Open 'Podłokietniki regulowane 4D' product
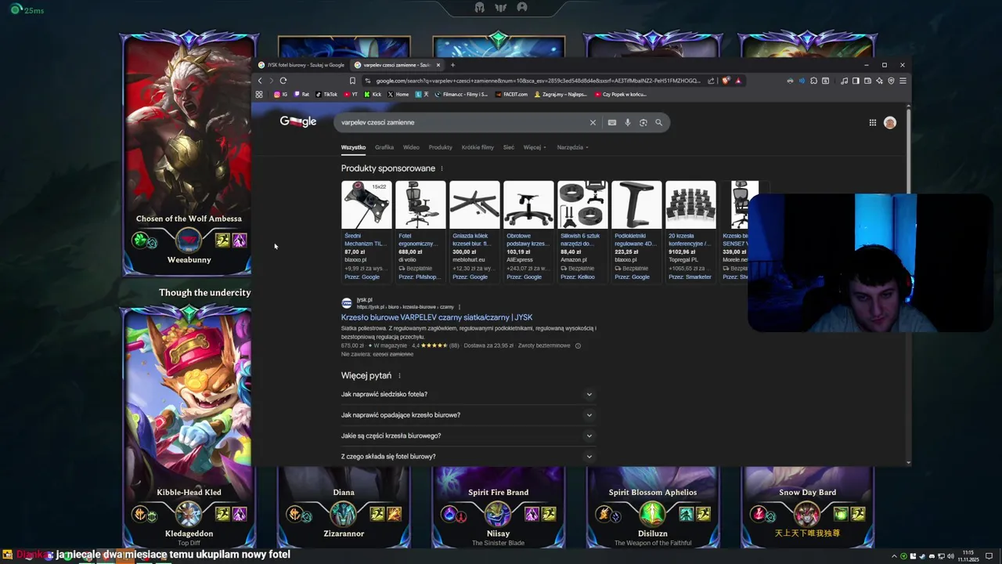This screenshot has height=564, width=1002. click(x=636, y=231)
